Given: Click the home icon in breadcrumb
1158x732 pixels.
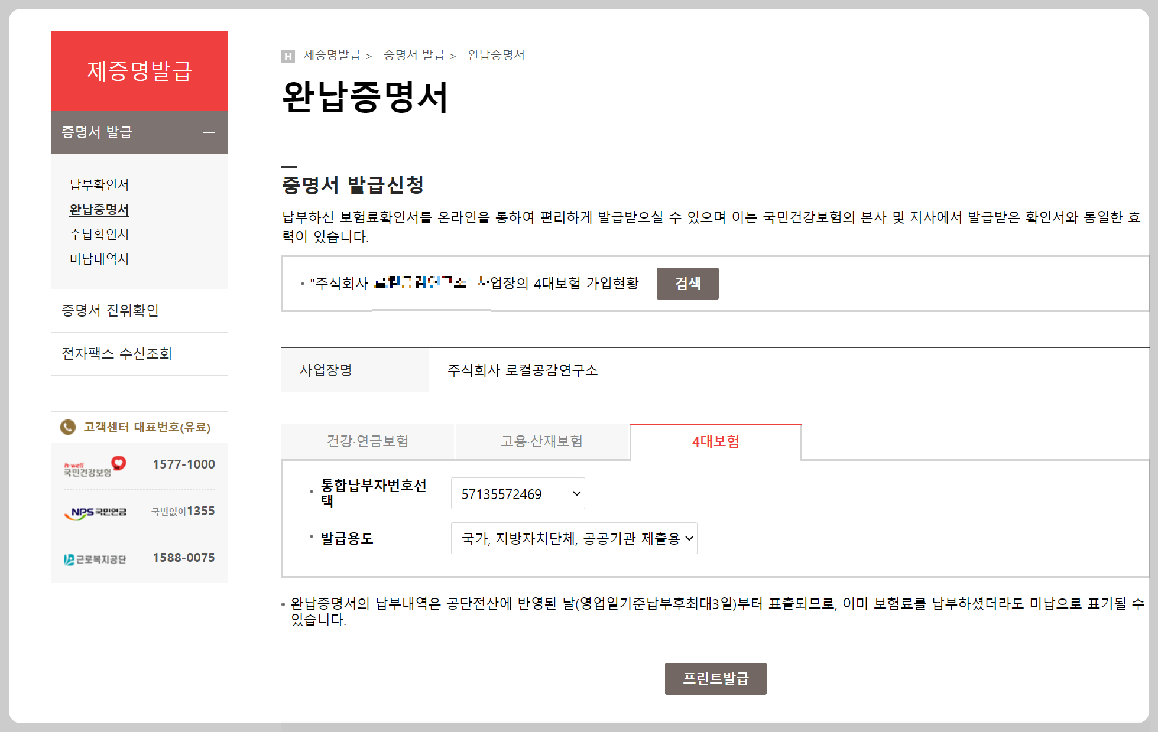Looking at the screenshot, I should (x=288, y=56).
